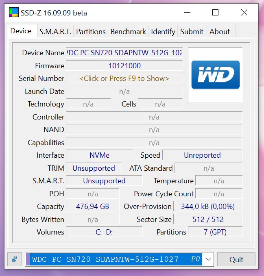Click the Firmware value 10121000

point(124,66)
